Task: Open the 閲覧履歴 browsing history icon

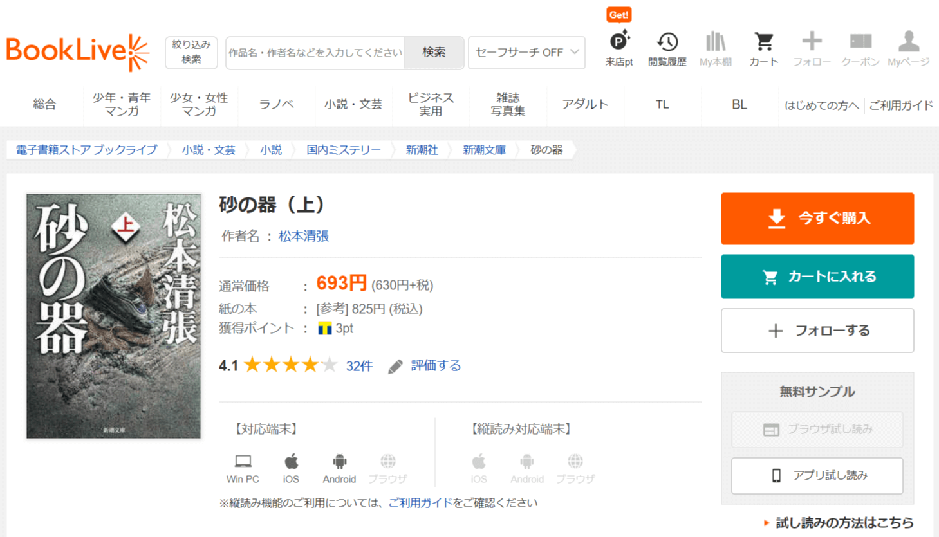Action: pos(667,42)
